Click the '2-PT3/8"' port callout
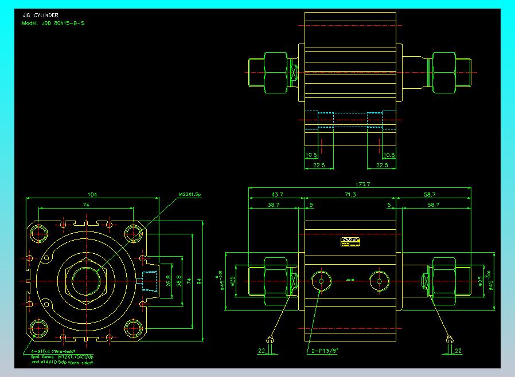The width and height of the screenshot is (515, 377). click(x=325, y=351)
